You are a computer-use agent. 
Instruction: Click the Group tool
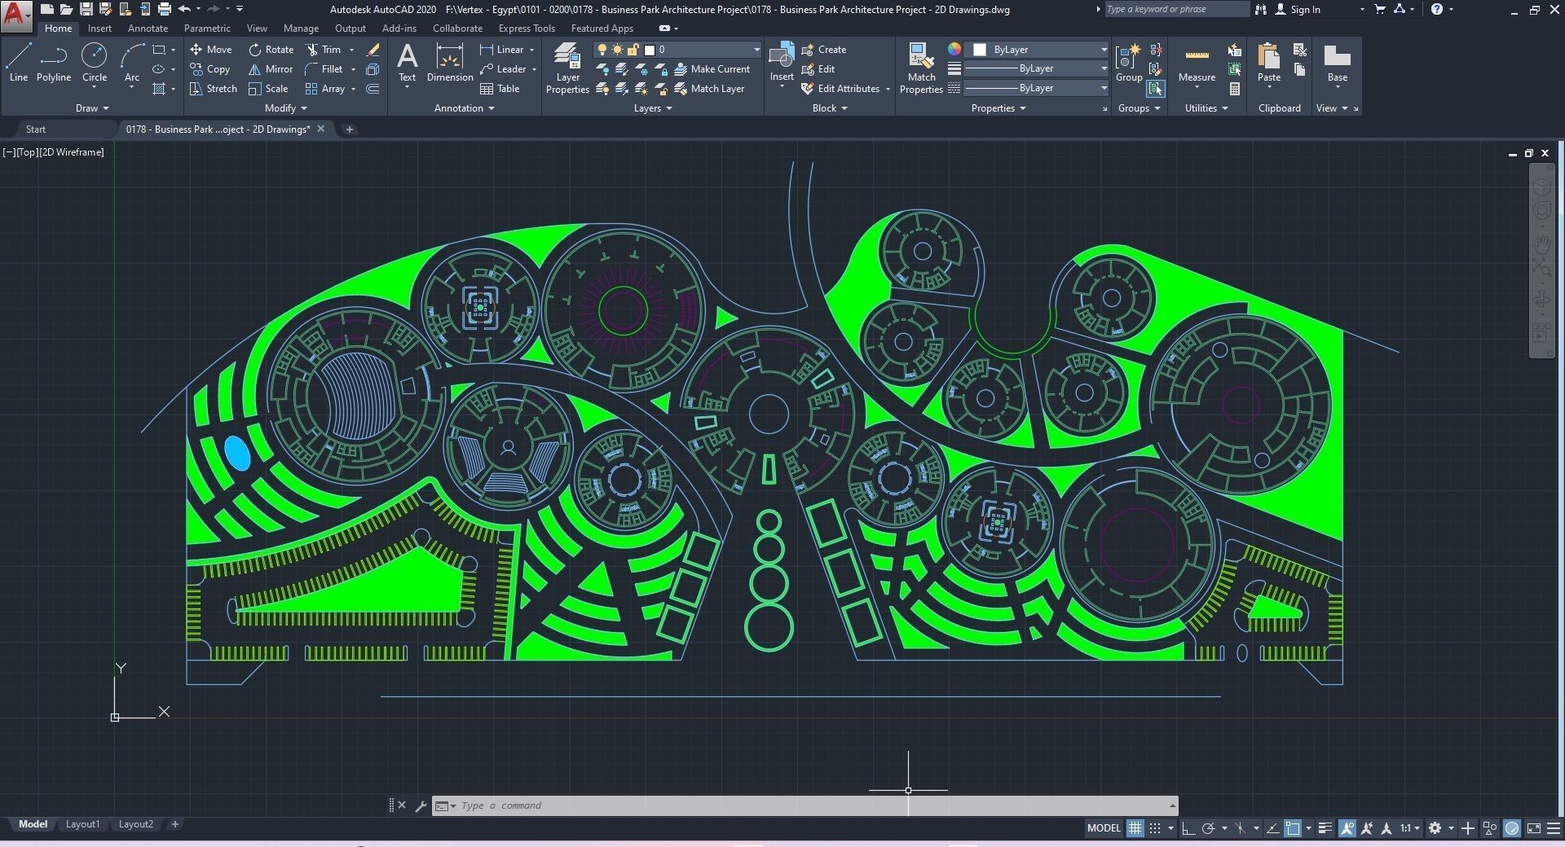(x=1129, y=64)
